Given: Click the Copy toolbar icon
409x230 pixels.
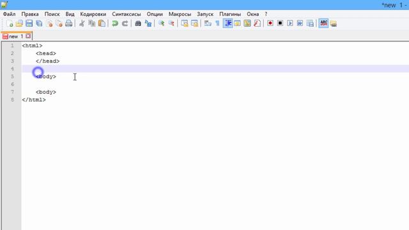Looking at the screenshot, I should point(92,24).
